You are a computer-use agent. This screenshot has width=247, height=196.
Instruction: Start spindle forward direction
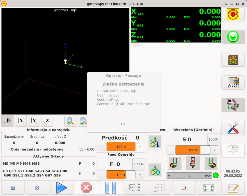pos(211,163)
